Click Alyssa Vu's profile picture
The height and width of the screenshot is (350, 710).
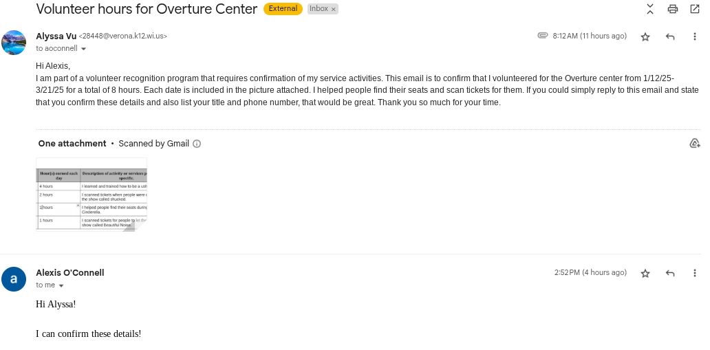tap(14, 43)
